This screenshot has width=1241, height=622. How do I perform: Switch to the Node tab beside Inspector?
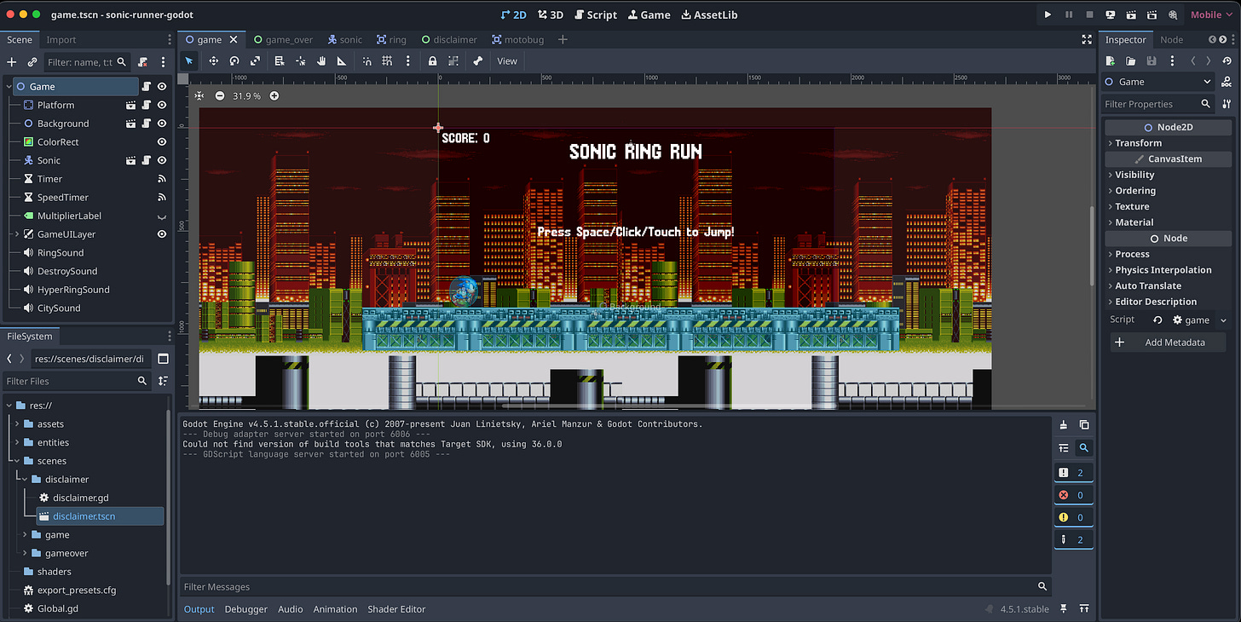point(1172,39)
